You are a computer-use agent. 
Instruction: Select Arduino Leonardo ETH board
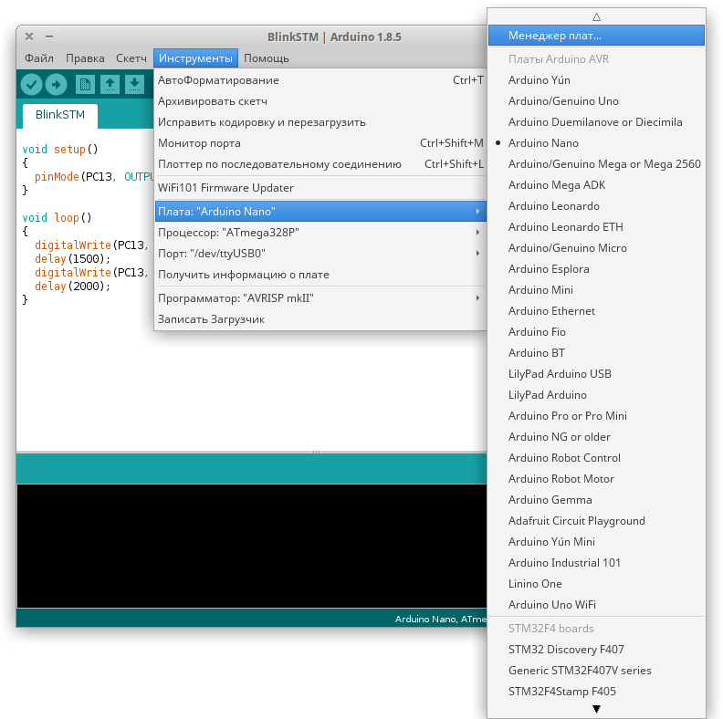pyautogui.click(x=596, y=227)
